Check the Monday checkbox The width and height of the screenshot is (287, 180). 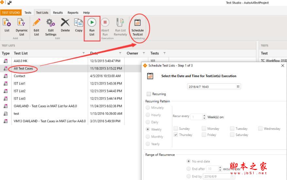click(x=204, y=128)
